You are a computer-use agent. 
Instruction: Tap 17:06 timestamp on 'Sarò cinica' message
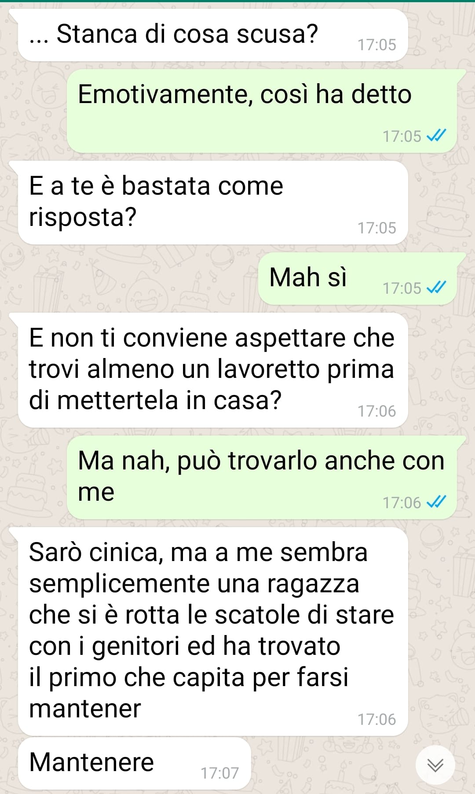tap(376, 719)
